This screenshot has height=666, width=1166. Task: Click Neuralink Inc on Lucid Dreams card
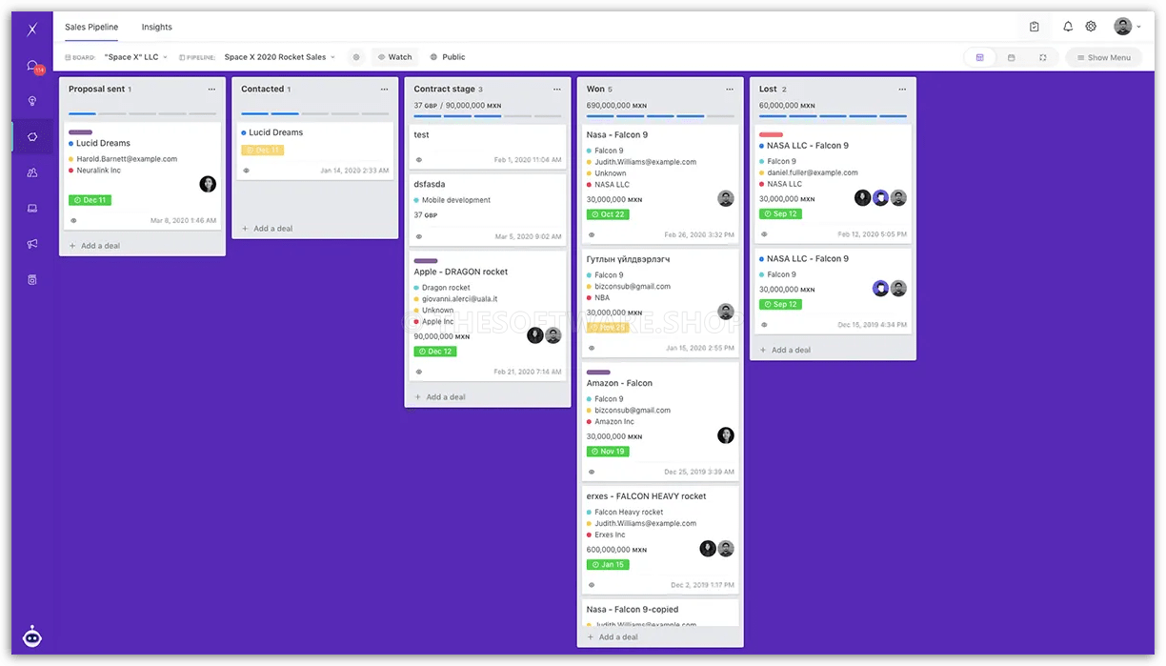99,171
